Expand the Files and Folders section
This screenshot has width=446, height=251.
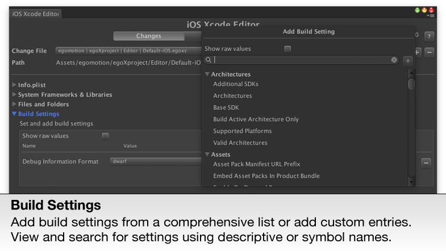click(x=14, y=104)
